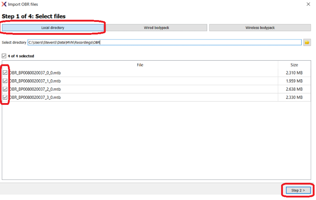This screenshot has height=200, width=316.
Task: Select file name OBR_BP0080020037_0_0.mtb
Action: point(35,73)
